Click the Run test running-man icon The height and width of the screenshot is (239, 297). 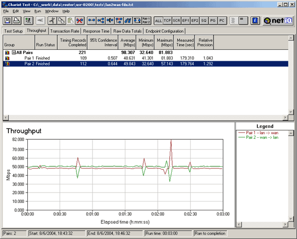click(28, 20)
